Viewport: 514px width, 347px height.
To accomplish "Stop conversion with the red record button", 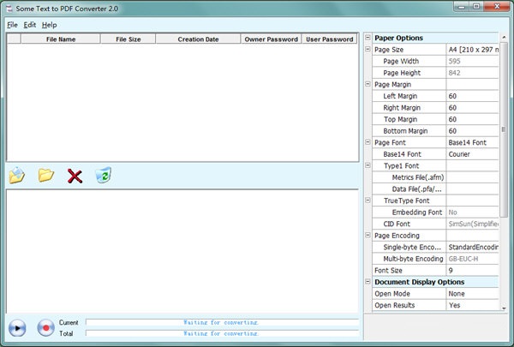I will click(x=46, y=327).
